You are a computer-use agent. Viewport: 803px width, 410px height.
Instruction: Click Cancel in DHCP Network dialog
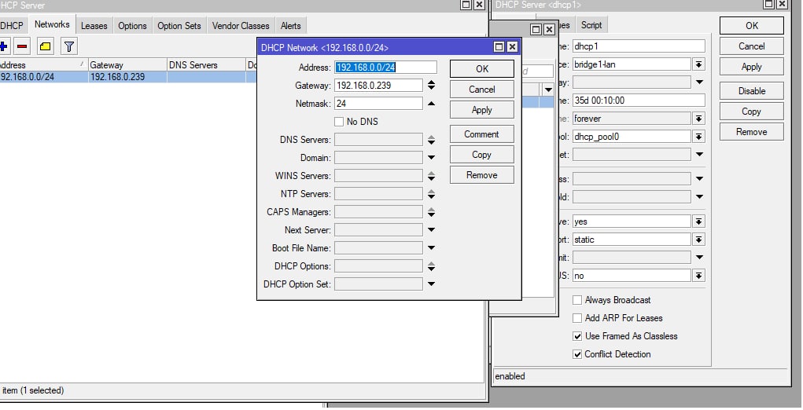[482, 90]
